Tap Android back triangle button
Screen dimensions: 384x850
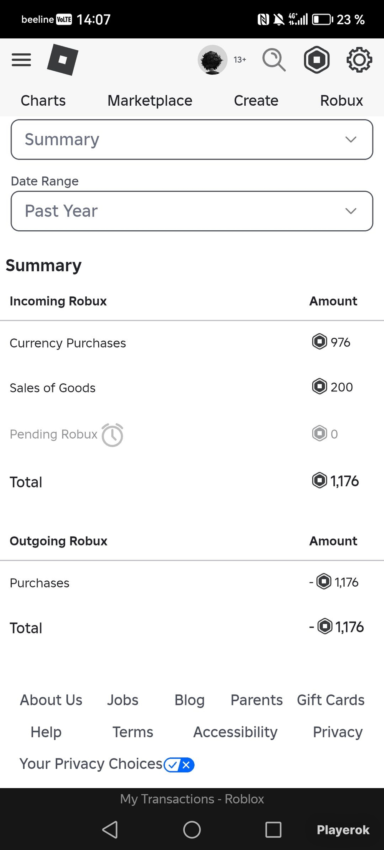(x=110, y=830)
